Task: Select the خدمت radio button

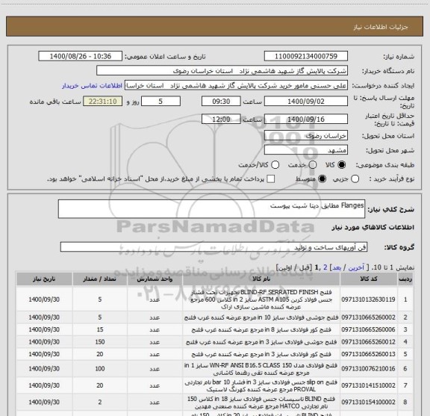Action: point(313,165)
